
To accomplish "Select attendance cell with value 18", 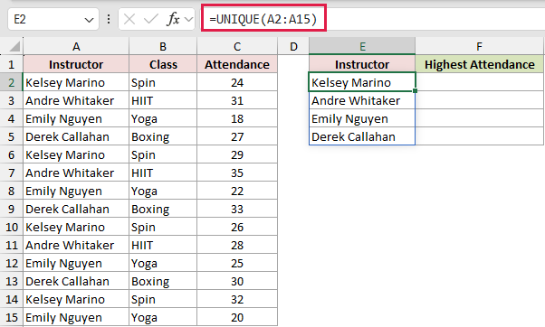I will pos(237,118).
